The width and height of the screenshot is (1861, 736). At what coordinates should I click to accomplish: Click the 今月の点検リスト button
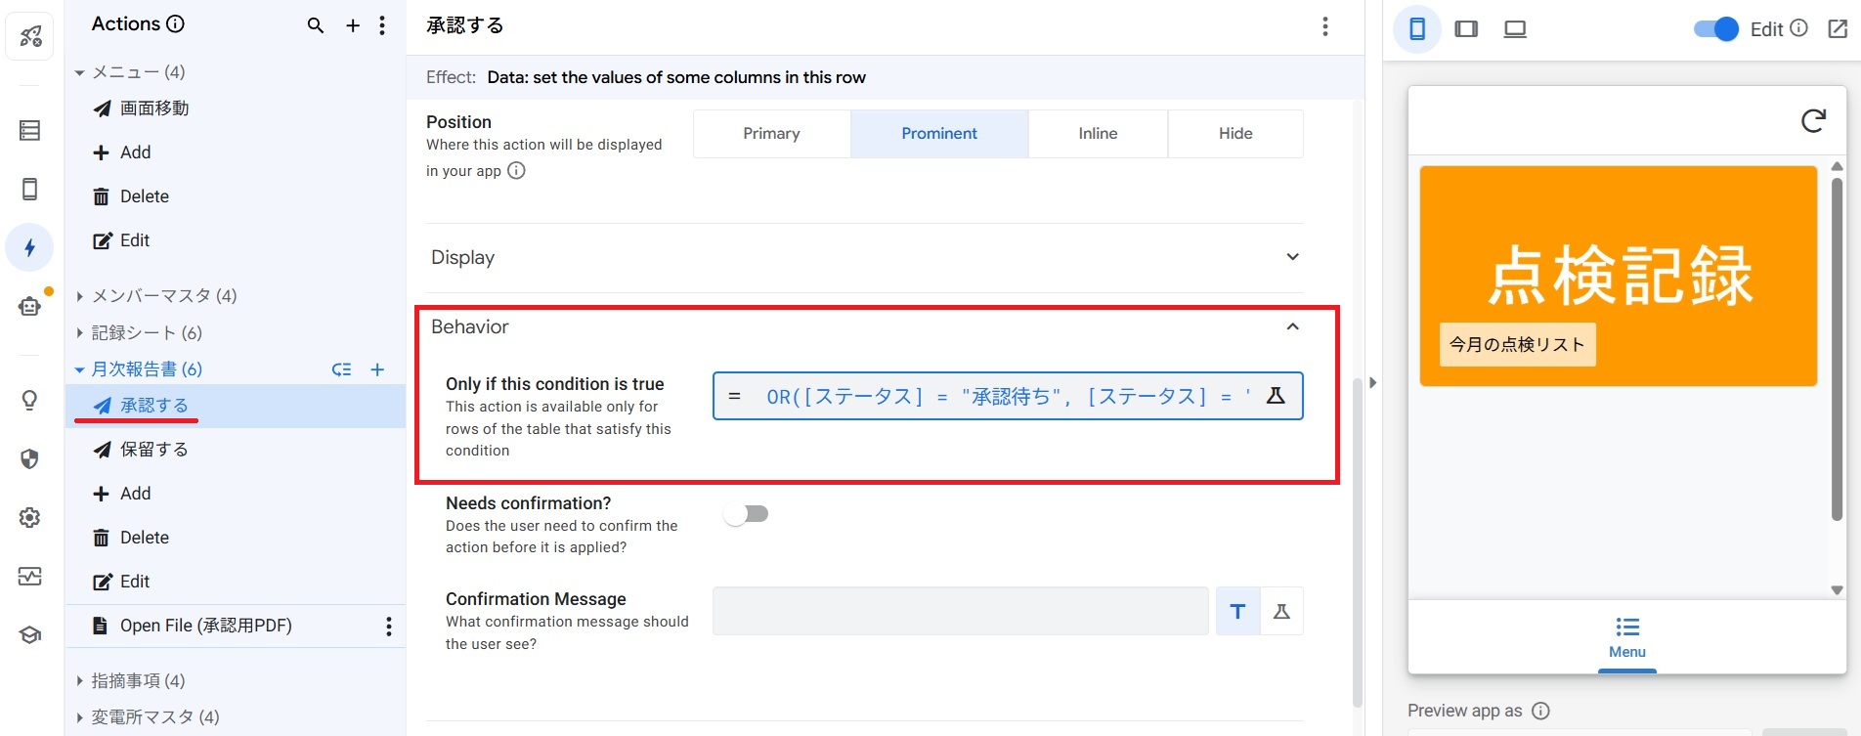click(x=1517, y=344)
